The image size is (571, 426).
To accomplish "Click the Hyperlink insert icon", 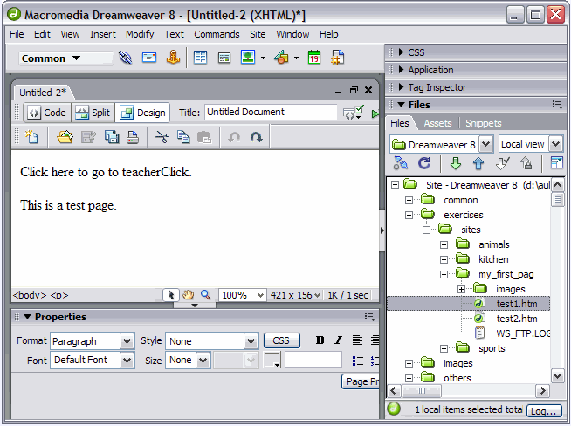I will (x=125, y=58).
